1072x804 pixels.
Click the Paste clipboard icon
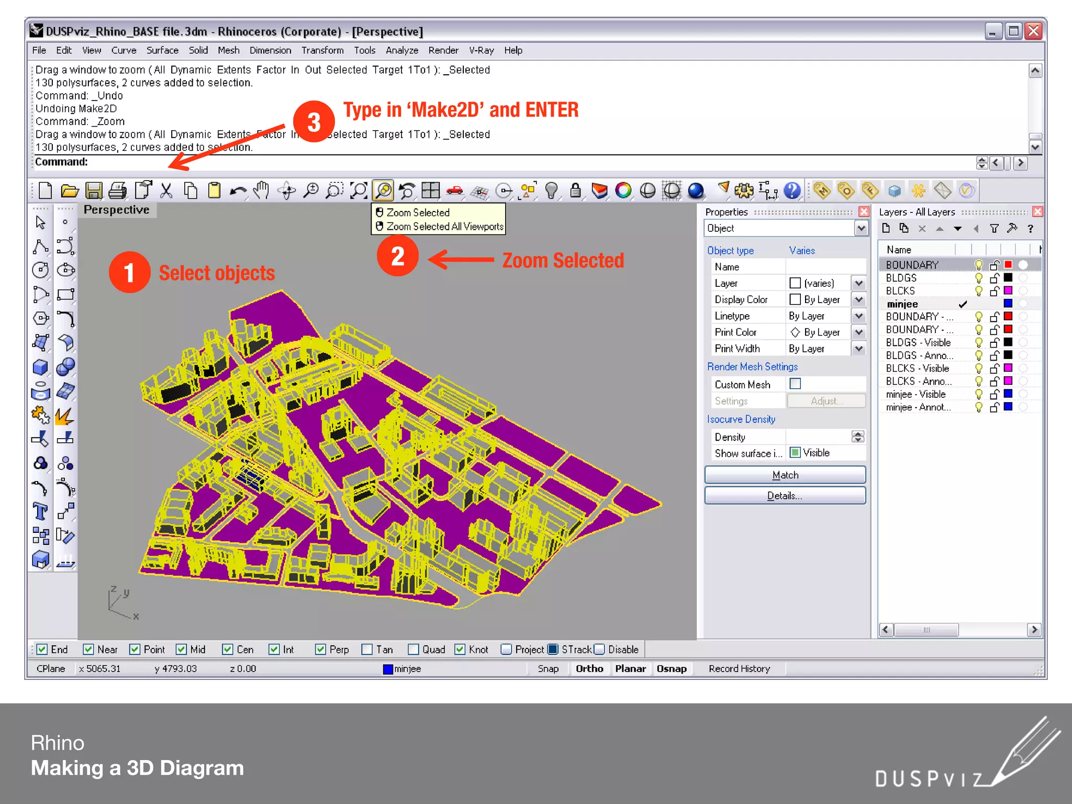[x=215, y=191]
